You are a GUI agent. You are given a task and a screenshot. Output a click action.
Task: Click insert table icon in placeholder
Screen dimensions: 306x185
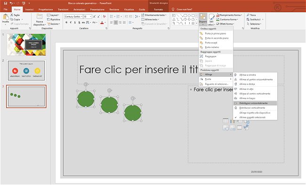(x=225, y=121)
